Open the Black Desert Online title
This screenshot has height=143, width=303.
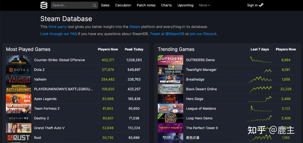(x=201, y=89)
